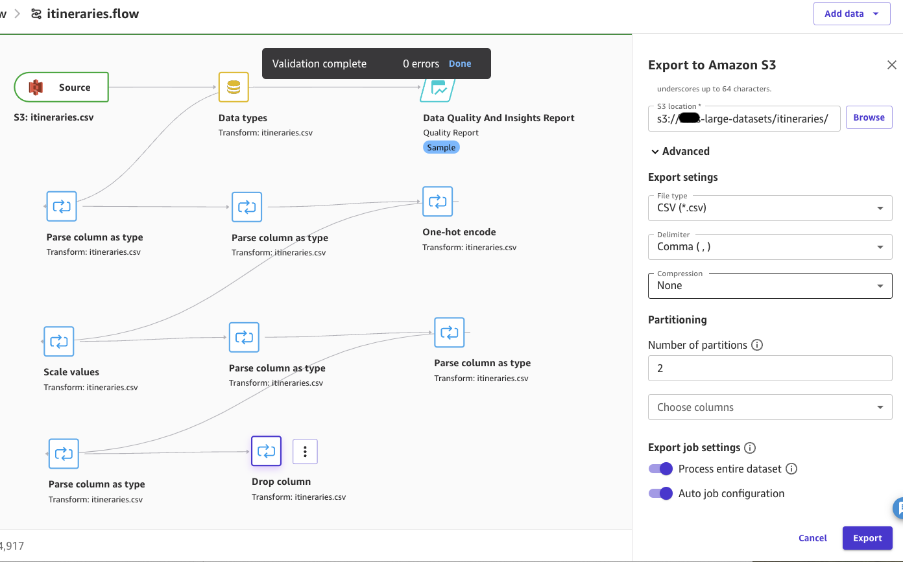
Task: Click the 'Partitioning' section heading
Action: pyautogui.click(x=677, y=320)
